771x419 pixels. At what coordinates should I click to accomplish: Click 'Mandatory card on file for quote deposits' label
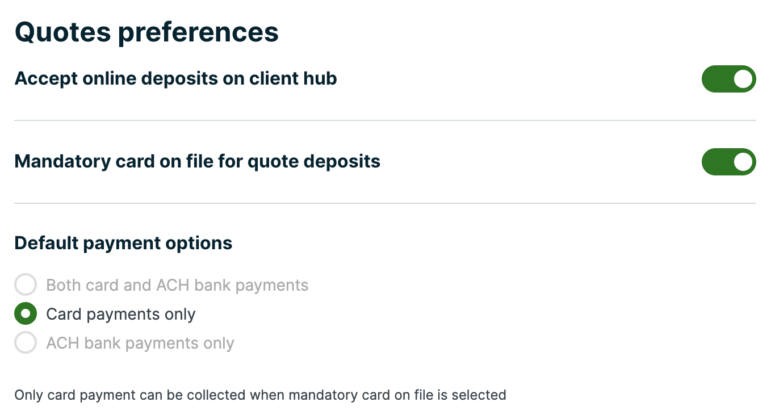[x=198, y=161]
